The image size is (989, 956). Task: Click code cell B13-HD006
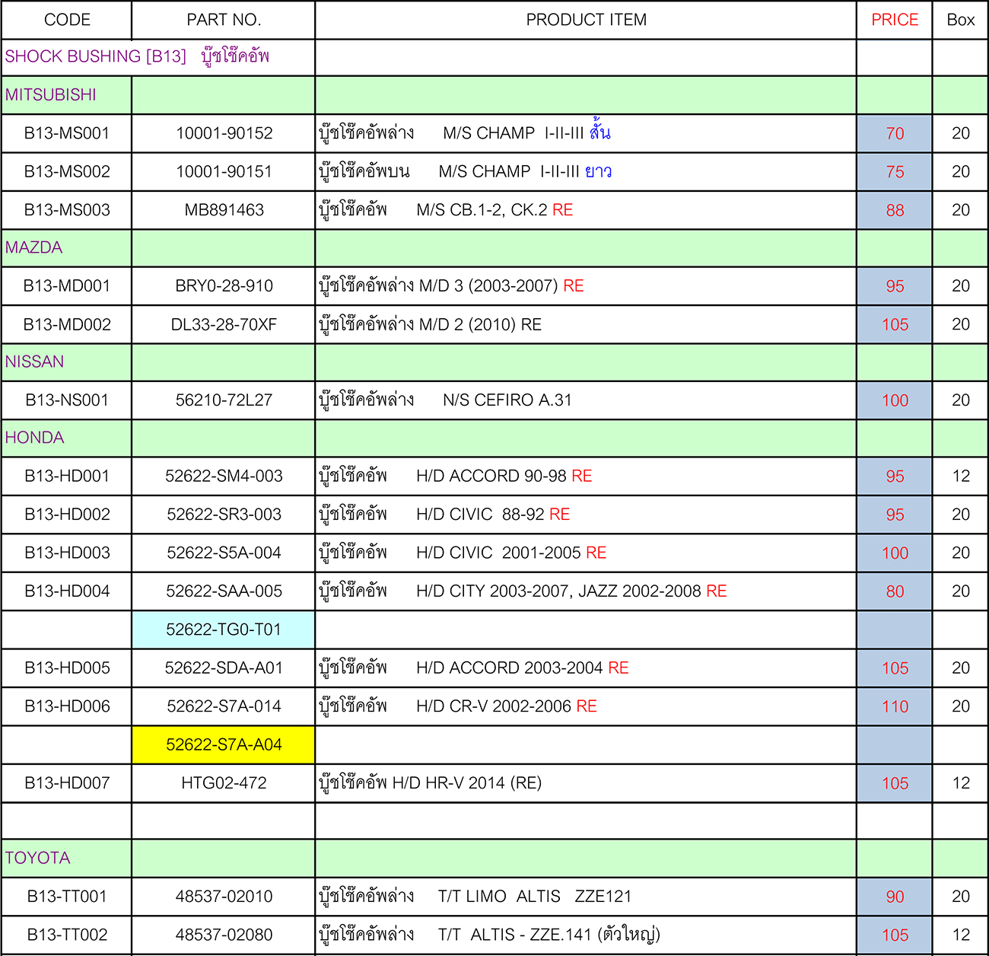click(x=67, y=706)
